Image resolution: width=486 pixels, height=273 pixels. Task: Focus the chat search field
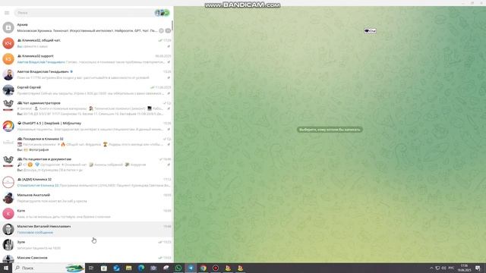tap(84, 13)
